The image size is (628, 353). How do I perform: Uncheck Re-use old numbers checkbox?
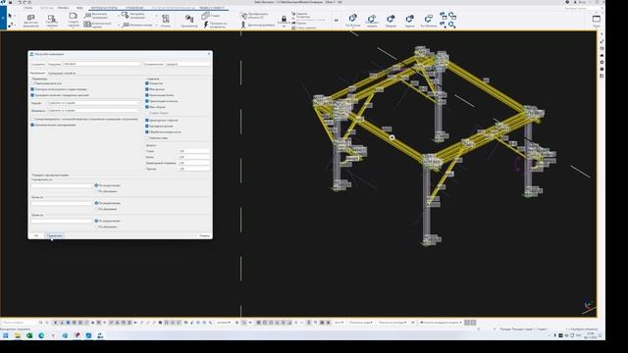coord(32,89)
